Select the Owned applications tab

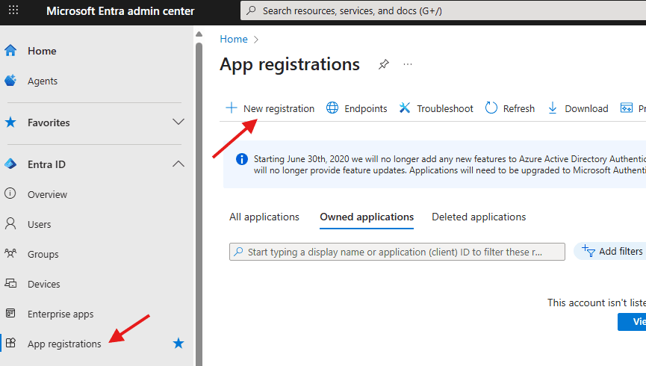point(366,217)
